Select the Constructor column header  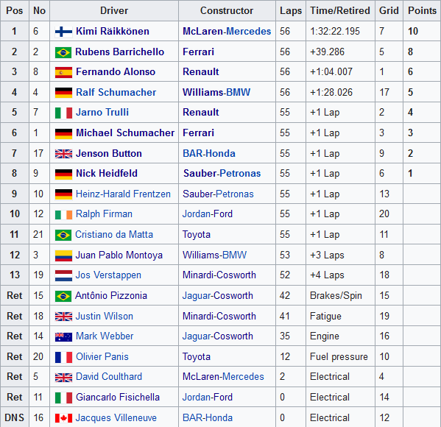click(x=227, y=11)
